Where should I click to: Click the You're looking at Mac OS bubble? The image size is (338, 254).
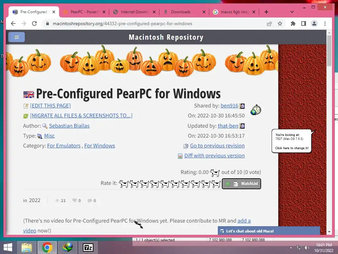coord(292,141)
